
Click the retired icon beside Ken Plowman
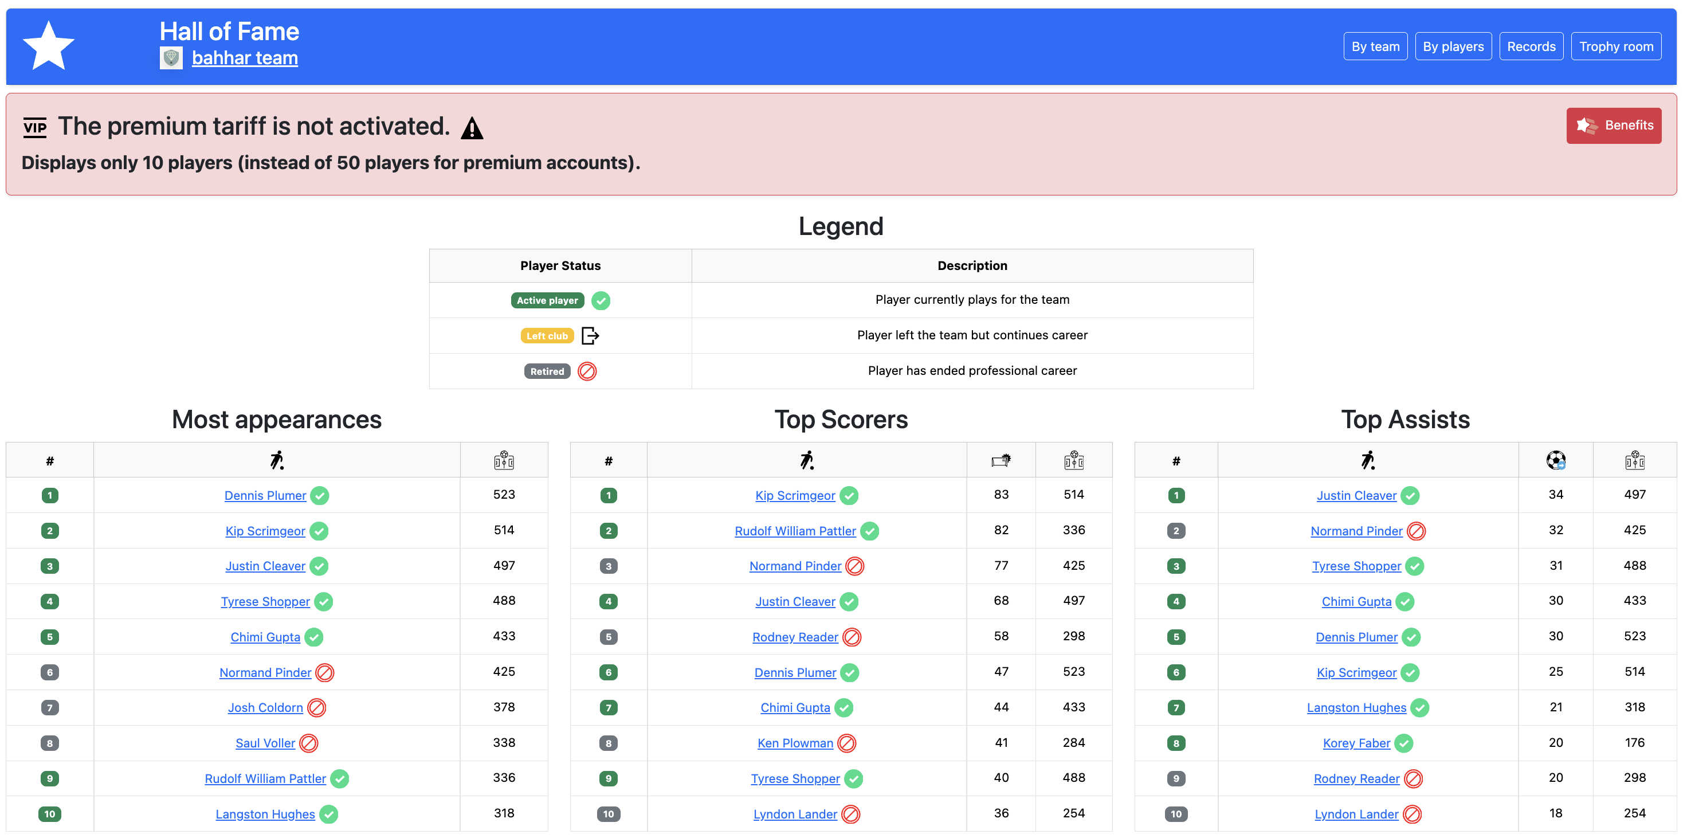pyautogui.click(x=846, y=743)
